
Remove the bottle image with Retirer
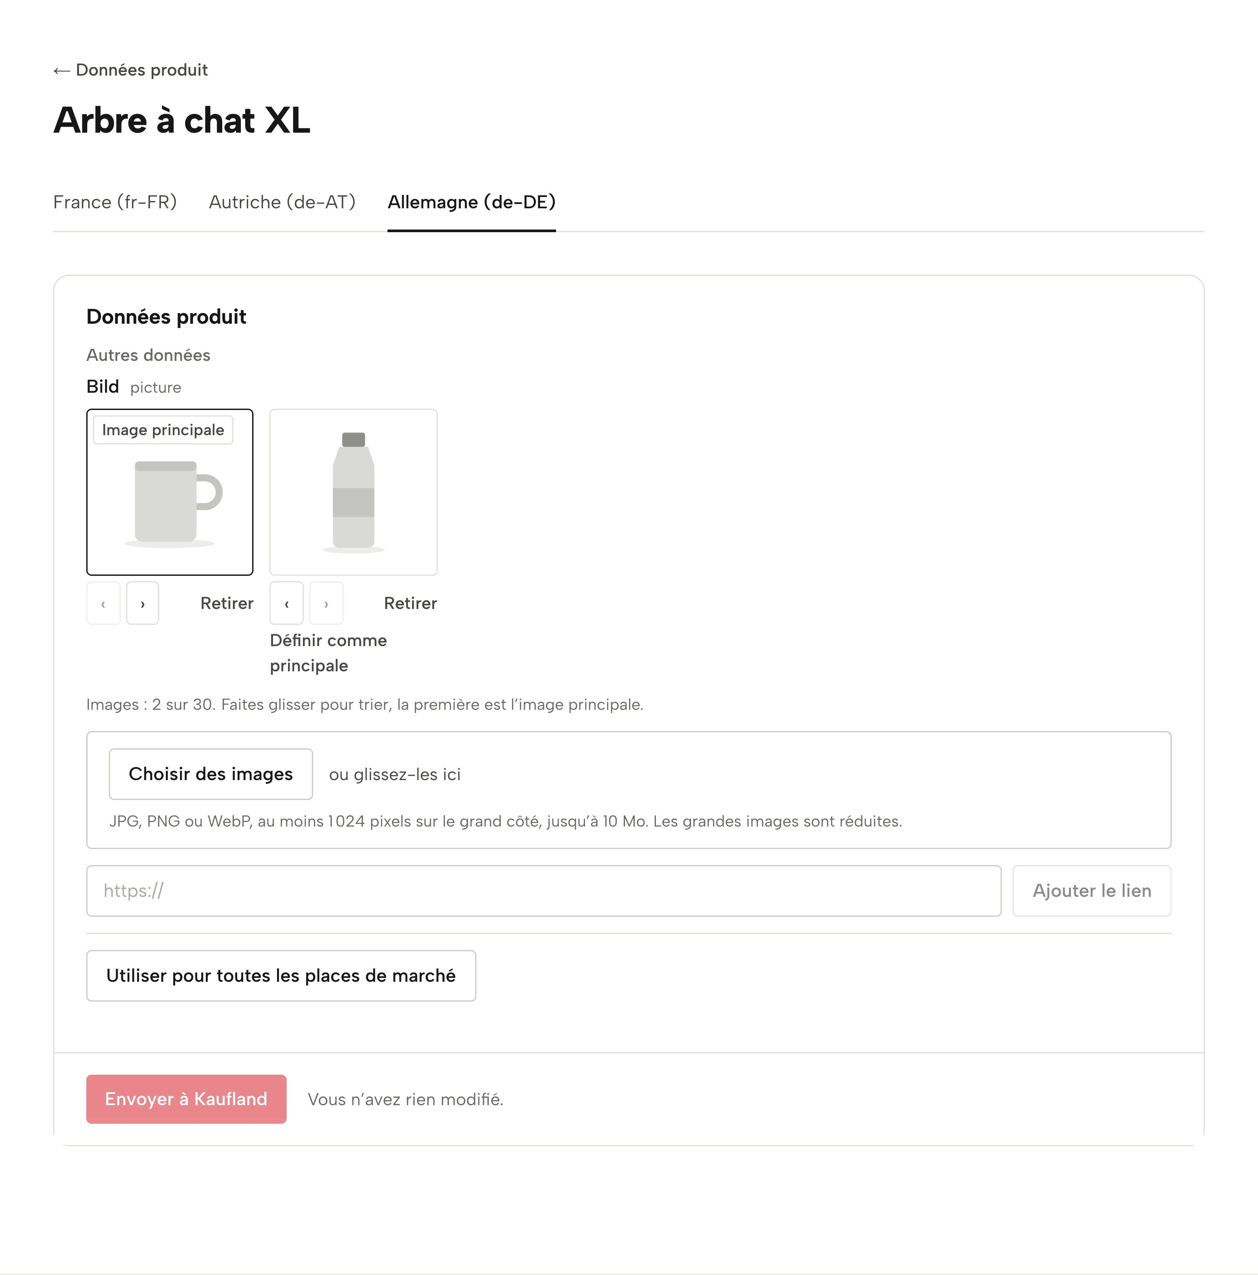coord(410,603)
